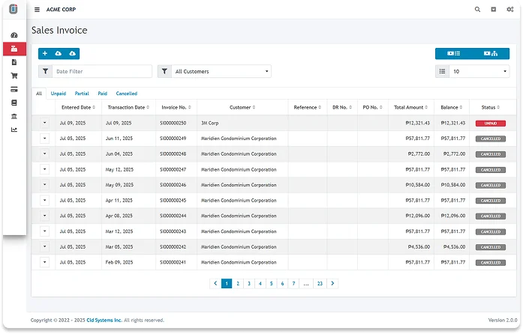
Task: Open the dashboard gauge icon in sidebar
Action: click(14, 35)
